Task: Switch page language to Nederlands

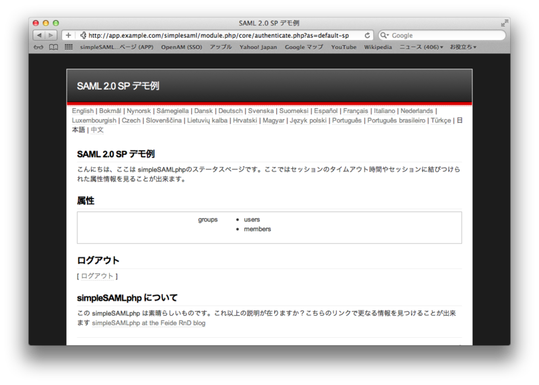Action: coord(416,111)
